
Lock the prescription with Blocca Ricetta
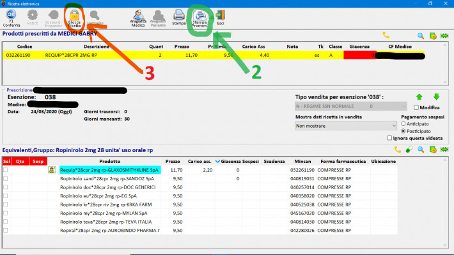pyautogui.click(x=74, y=19)
